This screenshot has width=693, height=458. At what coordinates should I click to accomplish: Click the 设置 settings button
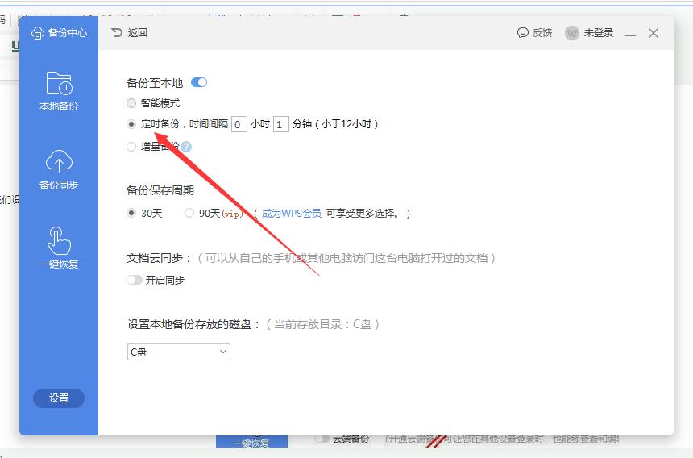[x=59, y=398]
